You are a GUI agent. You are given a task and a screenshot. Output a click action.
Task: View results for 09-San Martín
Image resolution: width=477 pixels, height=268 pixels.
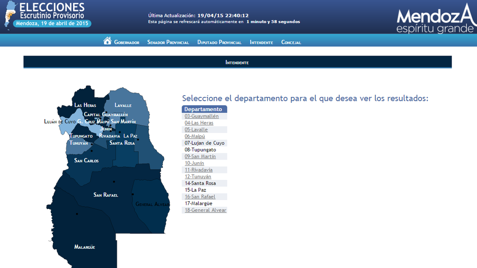click(x=200, y=156)
